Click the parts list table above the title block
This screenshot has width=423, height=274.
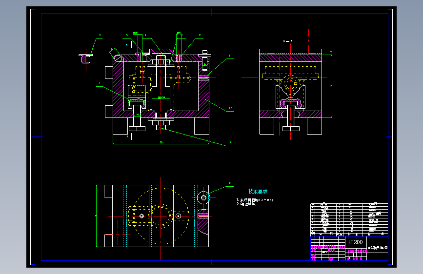click(x=349, y=220)
